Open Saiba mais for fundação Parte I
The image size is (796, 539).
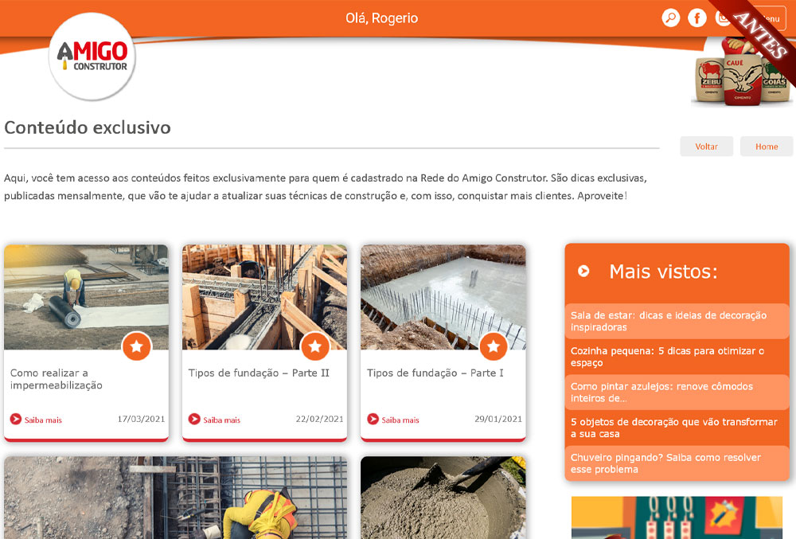pos(400,420)
